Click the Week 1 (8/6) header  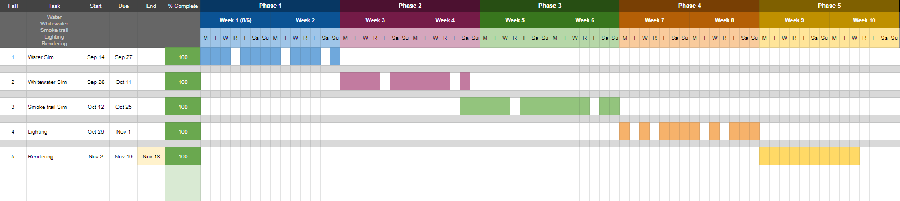click(x=235, y=20)
